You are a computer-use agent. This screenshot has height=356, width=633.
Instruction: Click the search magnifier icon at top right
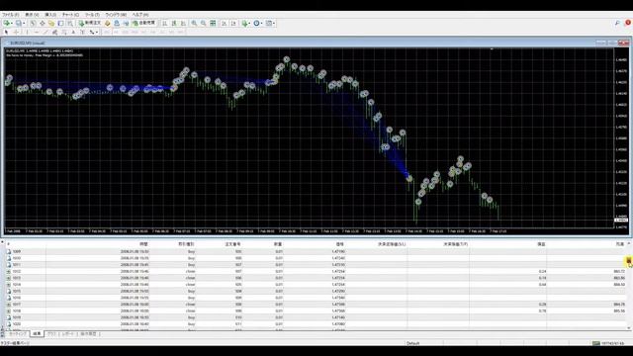point(617,23)
